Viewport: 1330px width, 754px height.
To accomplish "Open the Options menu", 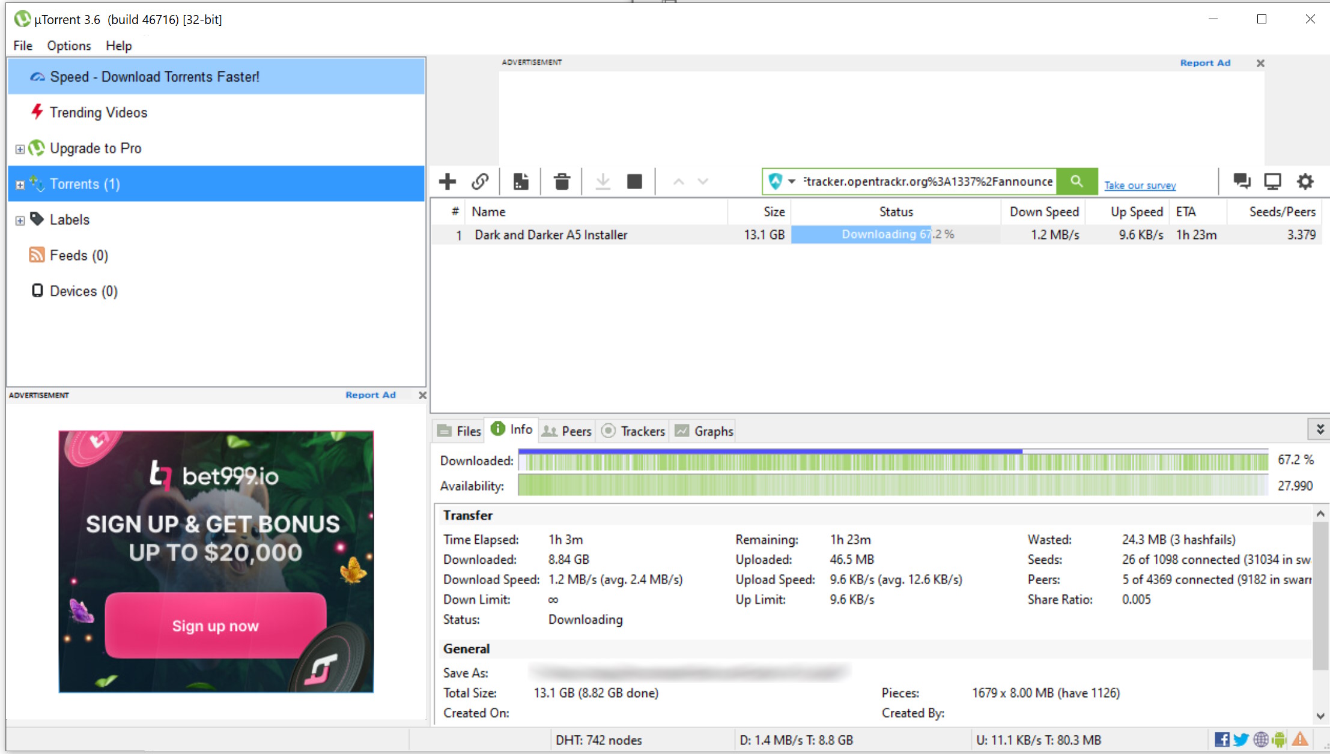I will (x=68, y=45).
